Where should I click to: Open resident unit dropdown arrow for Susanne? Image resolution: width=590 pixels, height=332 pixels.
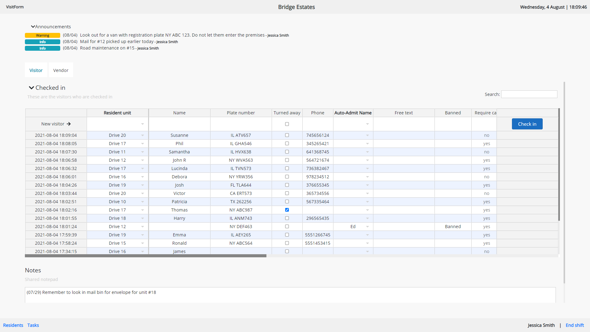[143, 135]
